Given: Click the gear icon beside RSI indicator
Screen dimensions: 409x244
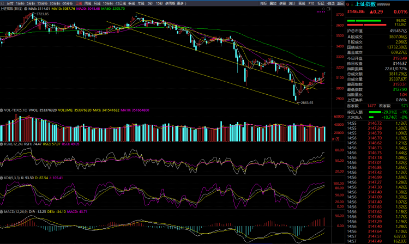Looking at the screenshot, I should 2,144.
